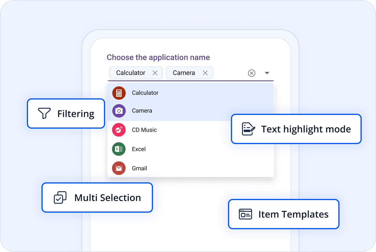Click the funnel icon beside Filtering
This screenshot has height=252, width=376.
tap(44, 113)
